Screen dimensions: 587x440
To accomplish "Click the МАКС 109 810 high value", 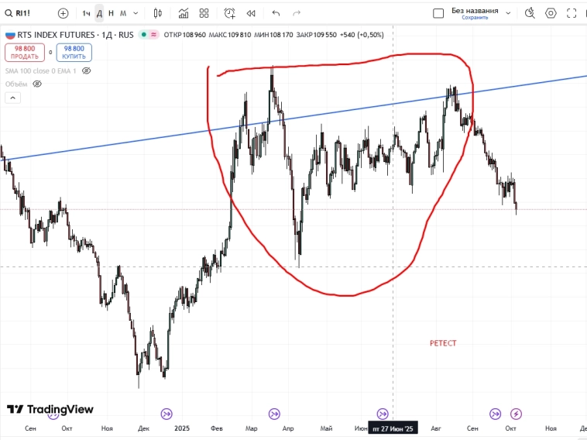I will pyautogui.click(x=230, y=35).
